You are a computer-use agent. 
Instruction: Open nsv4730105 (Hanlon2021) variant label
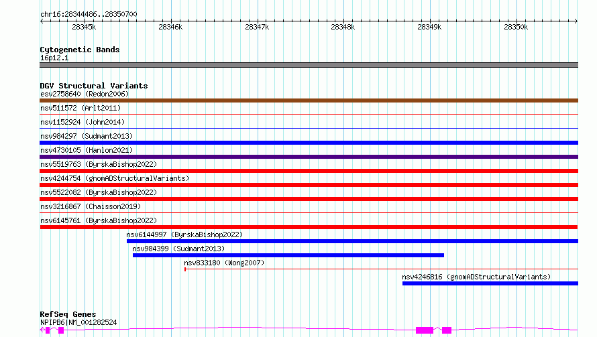[87, 150]
